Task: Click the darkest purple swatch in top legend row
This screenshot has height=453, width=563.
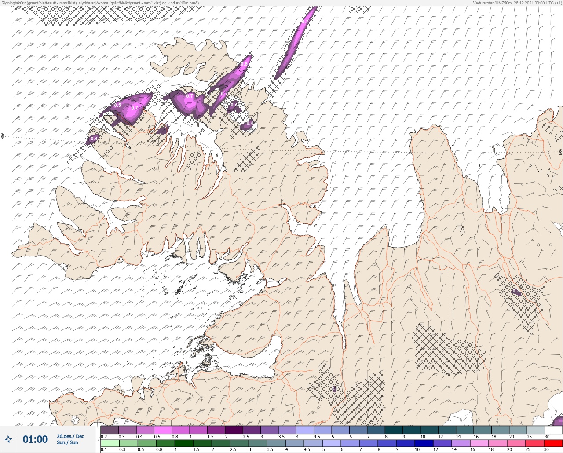Action: pyautogui.click(x=234, y=430)
